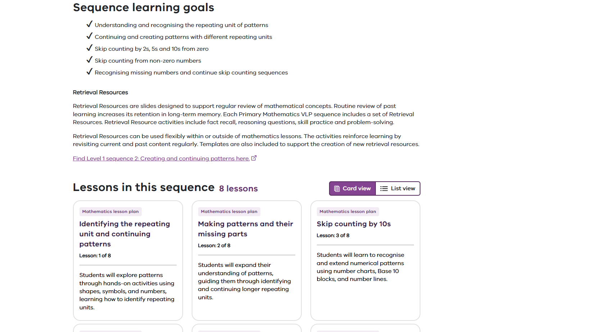This screenshot has height=332, width=606.
Task: Switch to List view
Action: coord(398,188)
